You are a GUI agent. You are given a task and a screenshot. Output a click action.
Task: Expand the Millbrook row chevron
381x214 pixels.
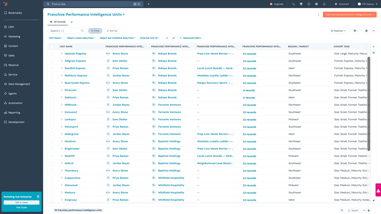(62, 105)
